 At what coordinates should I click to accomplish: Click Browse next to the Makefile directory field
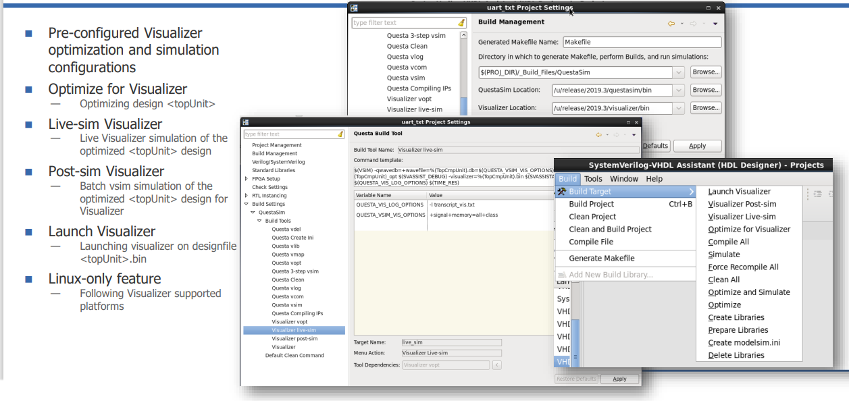[x=706, y=72]
